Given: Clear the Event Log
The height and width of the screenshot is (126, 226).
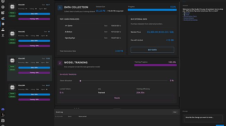Looking at the screenshot, I should pos(175,112).
